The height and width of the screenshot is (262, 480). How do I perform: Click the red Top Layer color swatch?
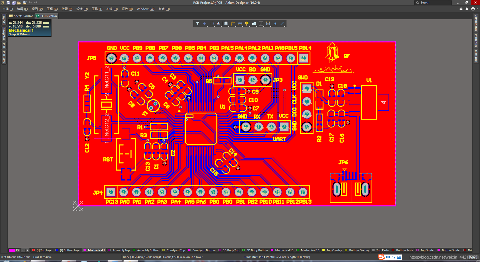click(x=33, y=250)
